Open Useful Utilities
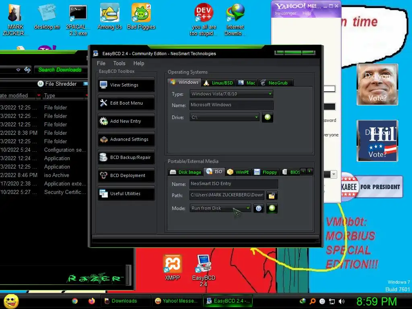Viewport: 412px width, 309px height. (x=126, y=194)
